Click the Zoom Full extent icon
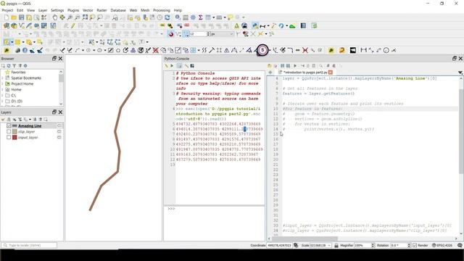Viewport: 464px width, 261px height. 85,17
